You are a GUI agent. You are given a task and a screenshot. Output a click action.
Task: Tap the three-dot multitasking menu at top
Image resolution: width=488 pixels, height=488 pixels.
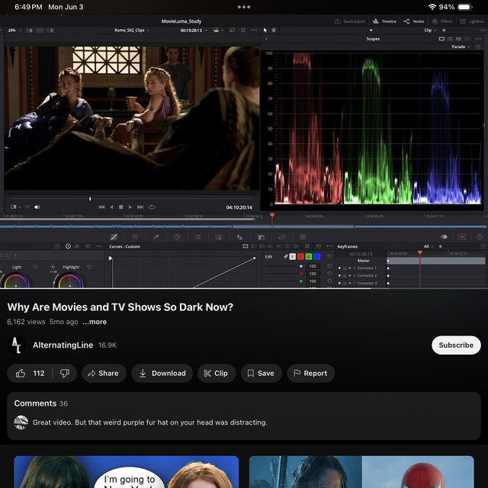point(244,7)
